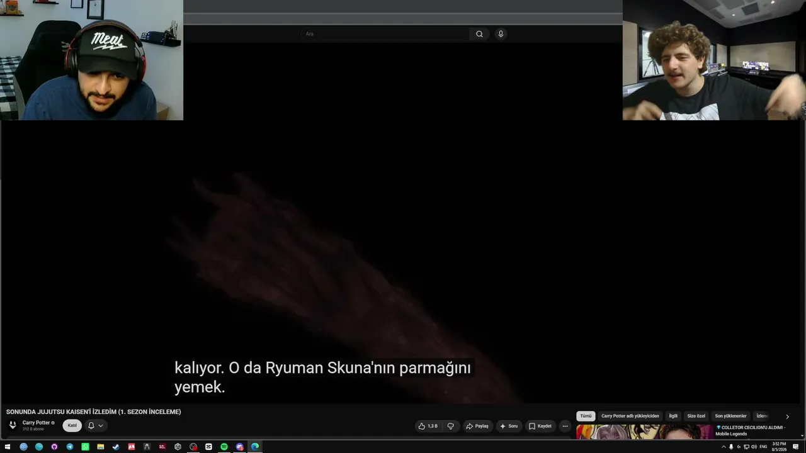
Task: Open the Windows Start menu
Action: [x=8, y=447]
